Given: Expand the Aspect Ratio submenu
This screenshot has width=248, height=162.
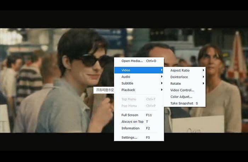Looking at the screenshot, I should point(185,71).
